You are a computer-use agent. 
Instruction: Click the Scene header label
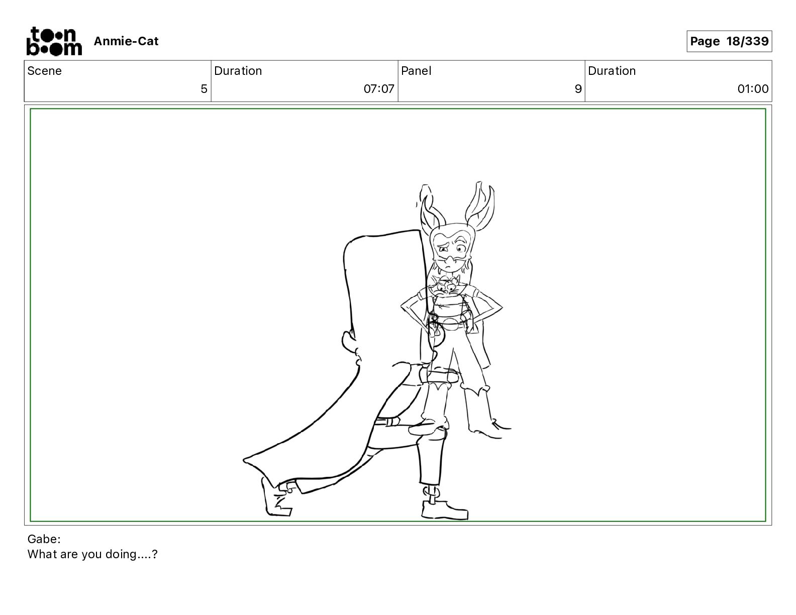[x=45, y=71]
